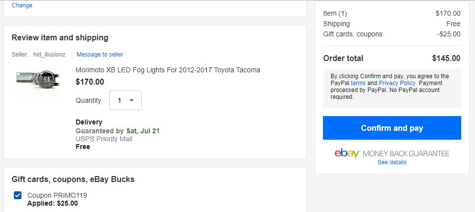The width and height of the screenshot is (475, 212).
Task: Click the seller name hid_illusionz
Action: pos(49,55)
